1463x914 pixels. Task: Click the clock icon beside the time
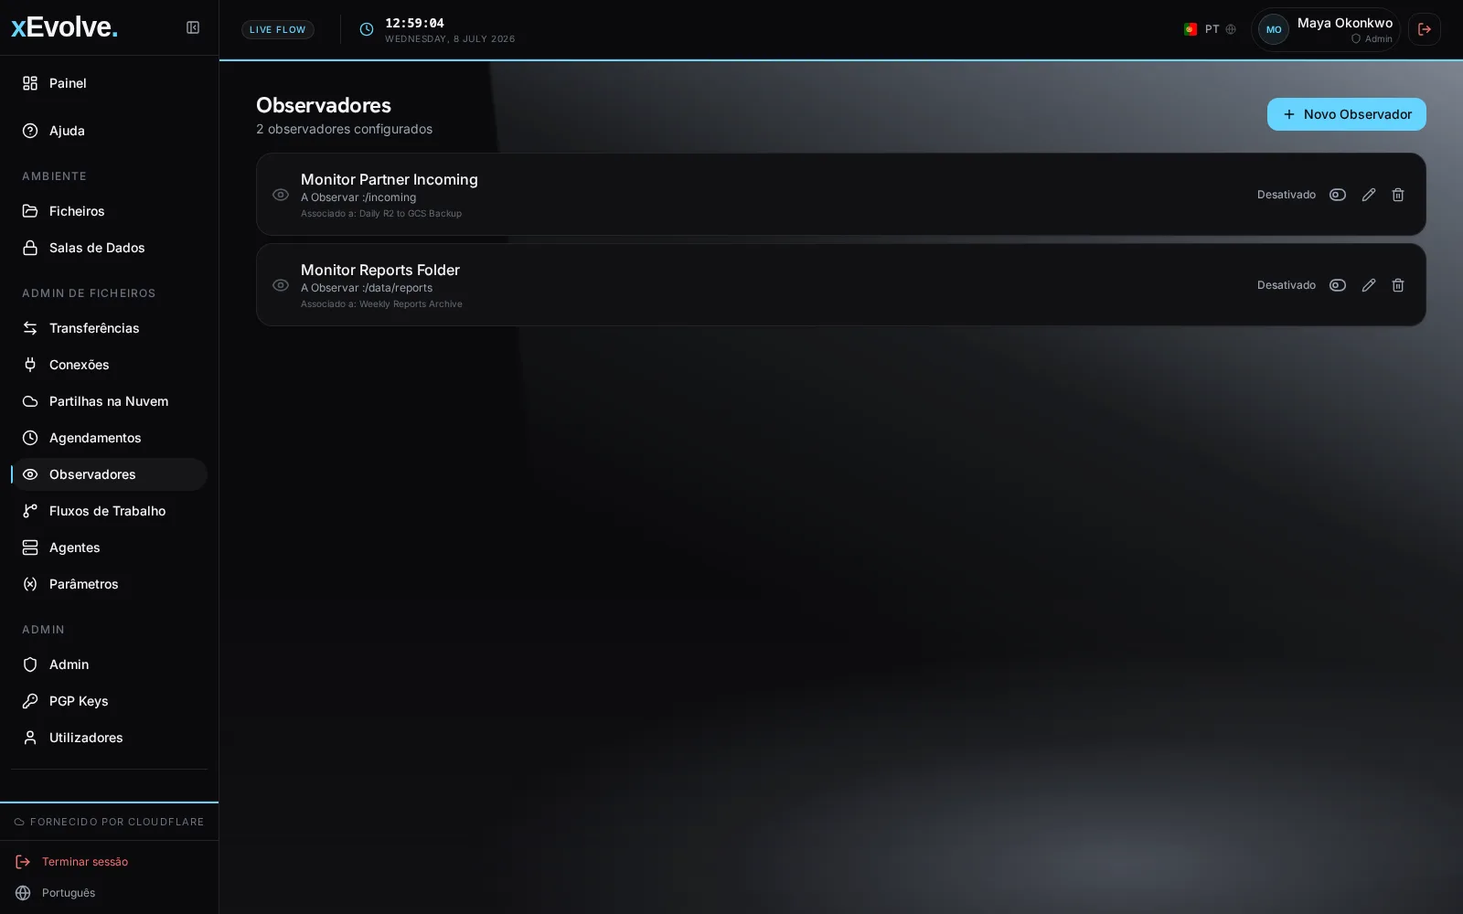click(x=367, y=29)
